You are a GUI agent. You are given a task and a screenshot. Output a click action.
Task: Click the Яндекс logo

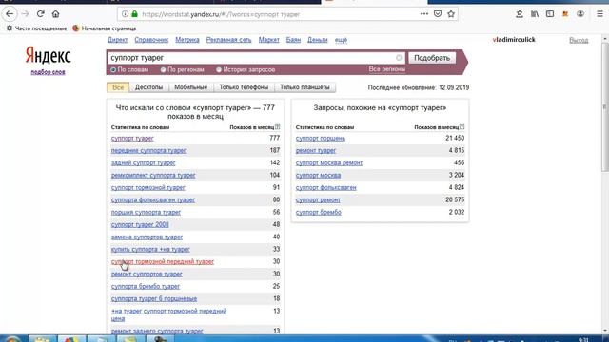(49, 55)
